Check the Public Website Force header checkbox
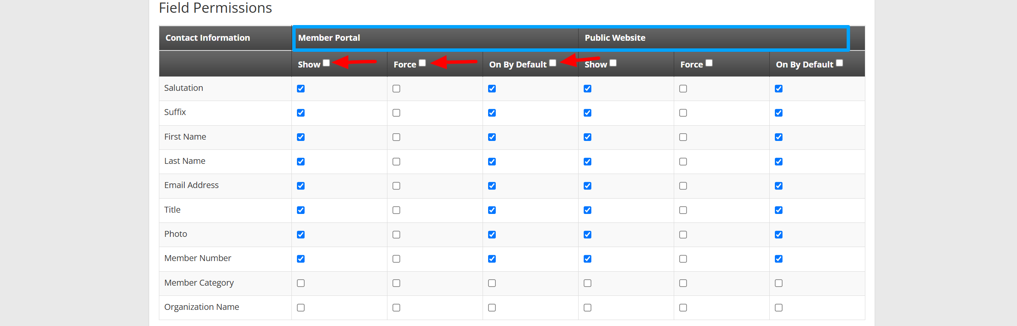Image resolution: width=1017 pixels, height=326 pixels. (x=709, y=63)
